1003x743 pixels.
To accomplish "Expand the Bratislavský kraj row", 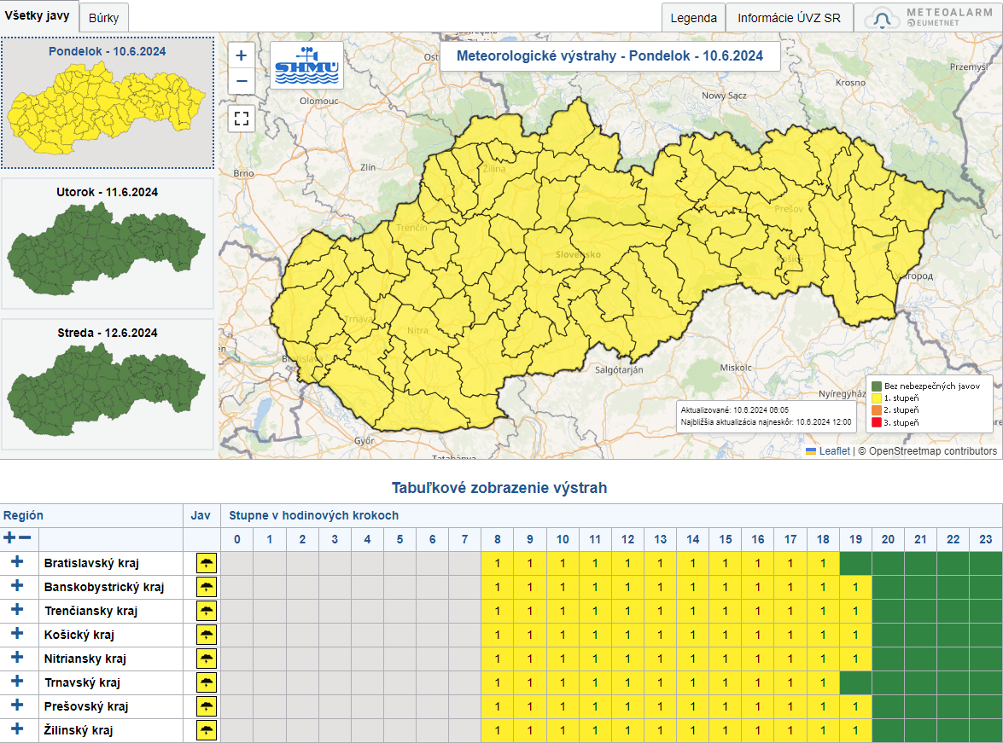I will coord(18,562).
